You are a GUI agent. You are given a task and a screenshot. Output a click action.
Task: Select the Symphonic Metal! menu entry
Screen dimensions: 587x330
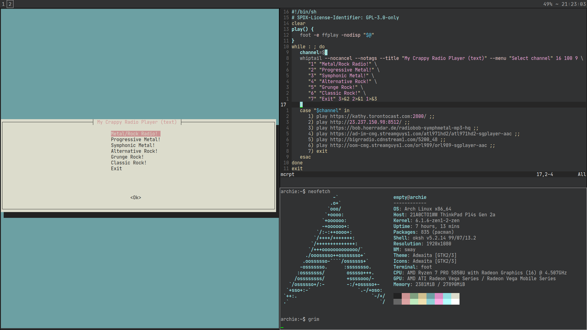point(133,145)
